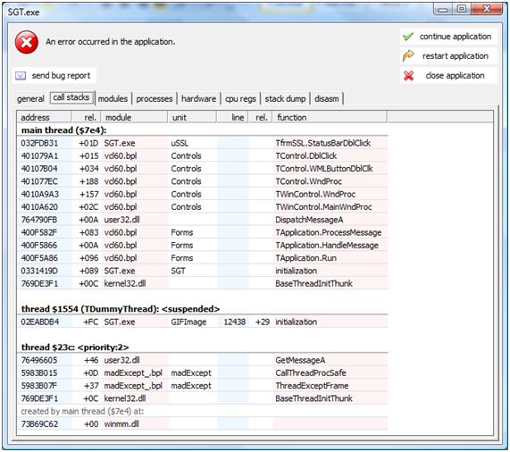
Task: Click the green checkmark continue icon
Action: tap(408, 37)
